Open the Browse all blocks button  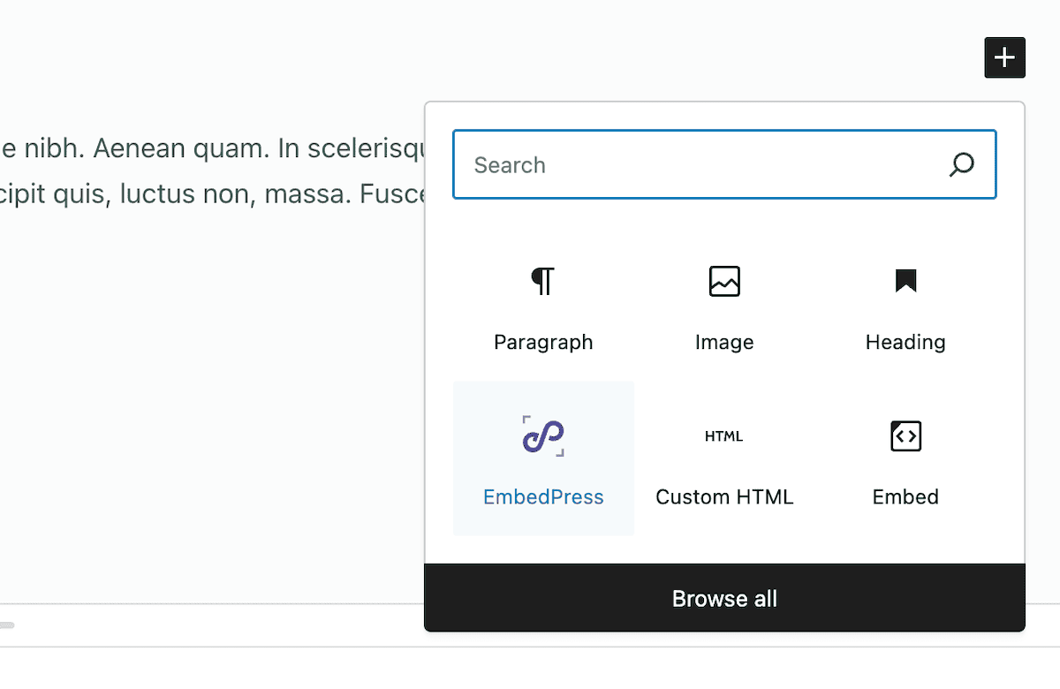(724, 598)
